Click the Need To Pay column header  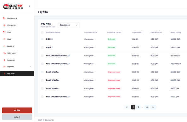[x=176, y=32]
